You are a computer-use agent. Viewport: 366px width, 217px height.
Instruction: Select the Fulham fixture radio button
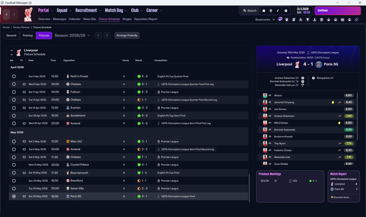click(x=14, y=92)
